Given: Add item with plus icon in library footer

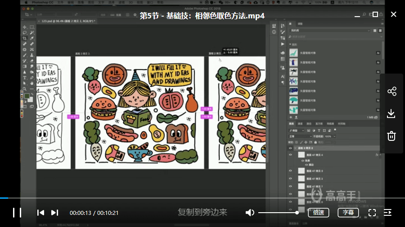Looking at the screenshot, I should 291,118.
